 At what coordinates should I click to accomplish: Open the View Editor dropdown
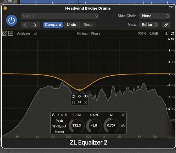149,25
